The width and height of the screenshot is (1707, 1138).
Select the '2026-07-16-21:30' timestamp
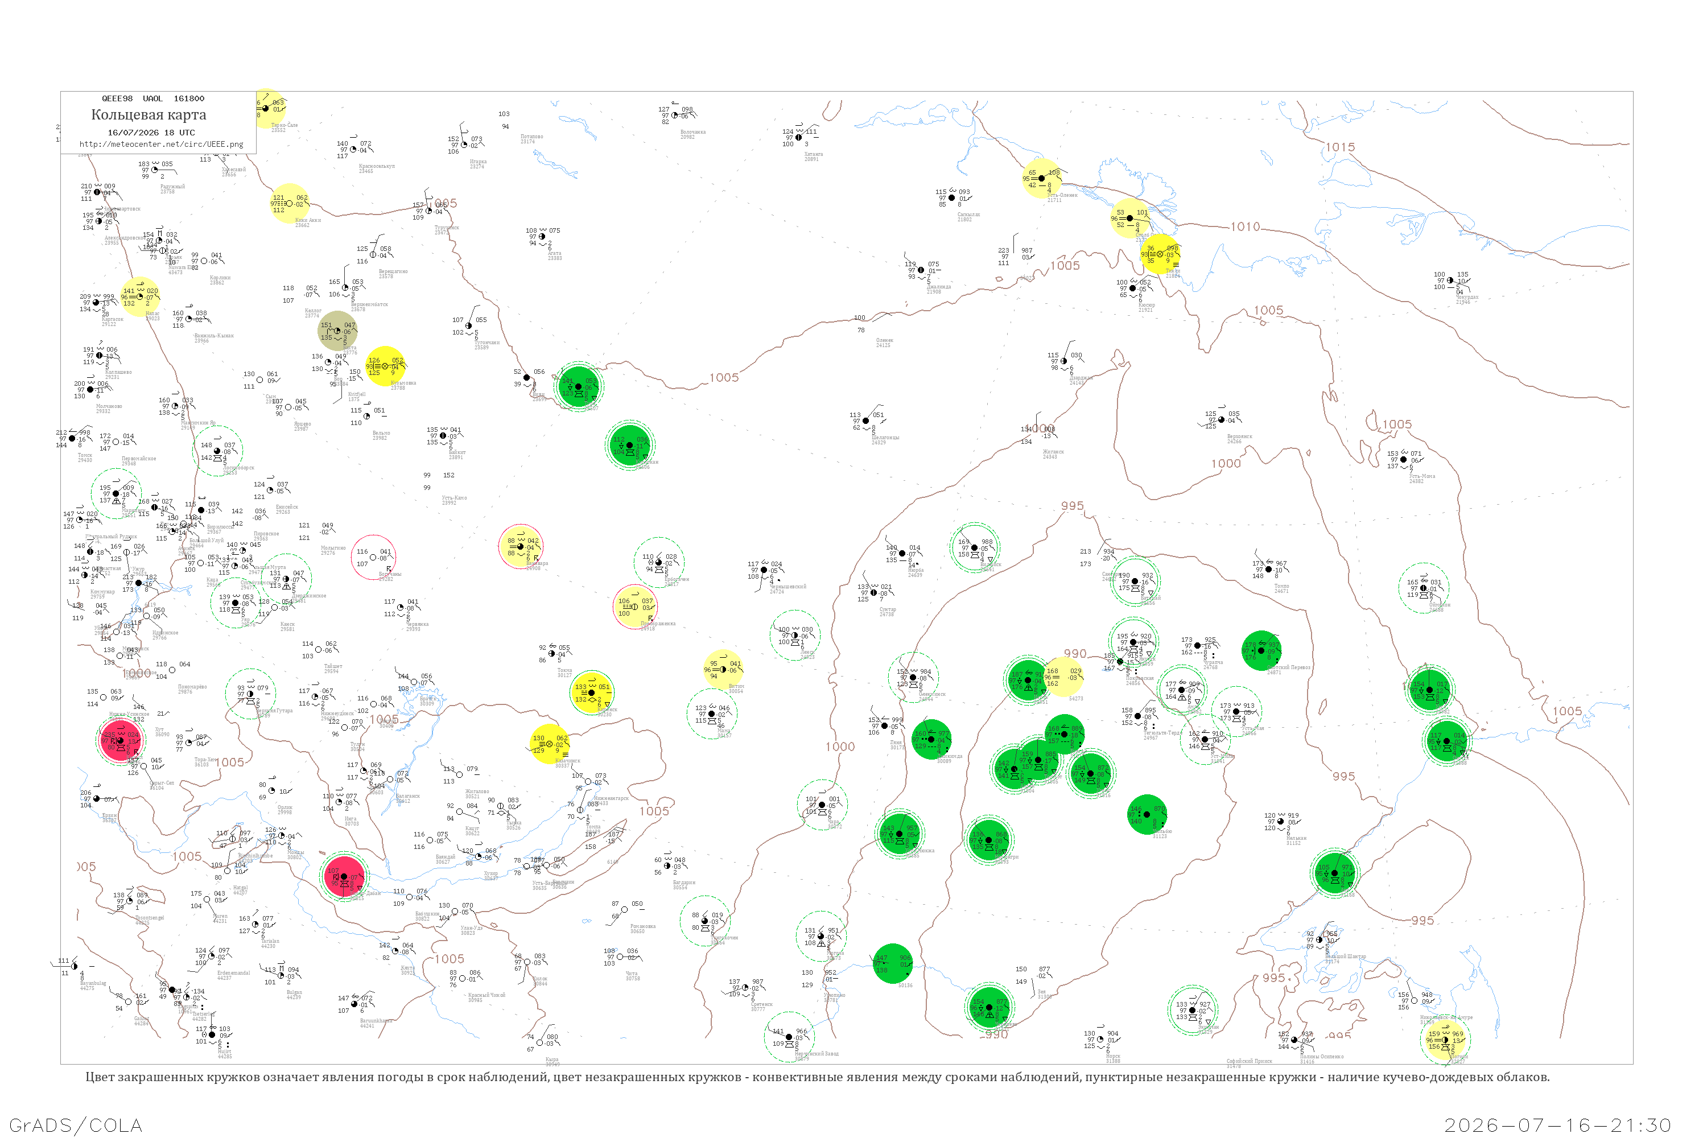(1557, 1125)
